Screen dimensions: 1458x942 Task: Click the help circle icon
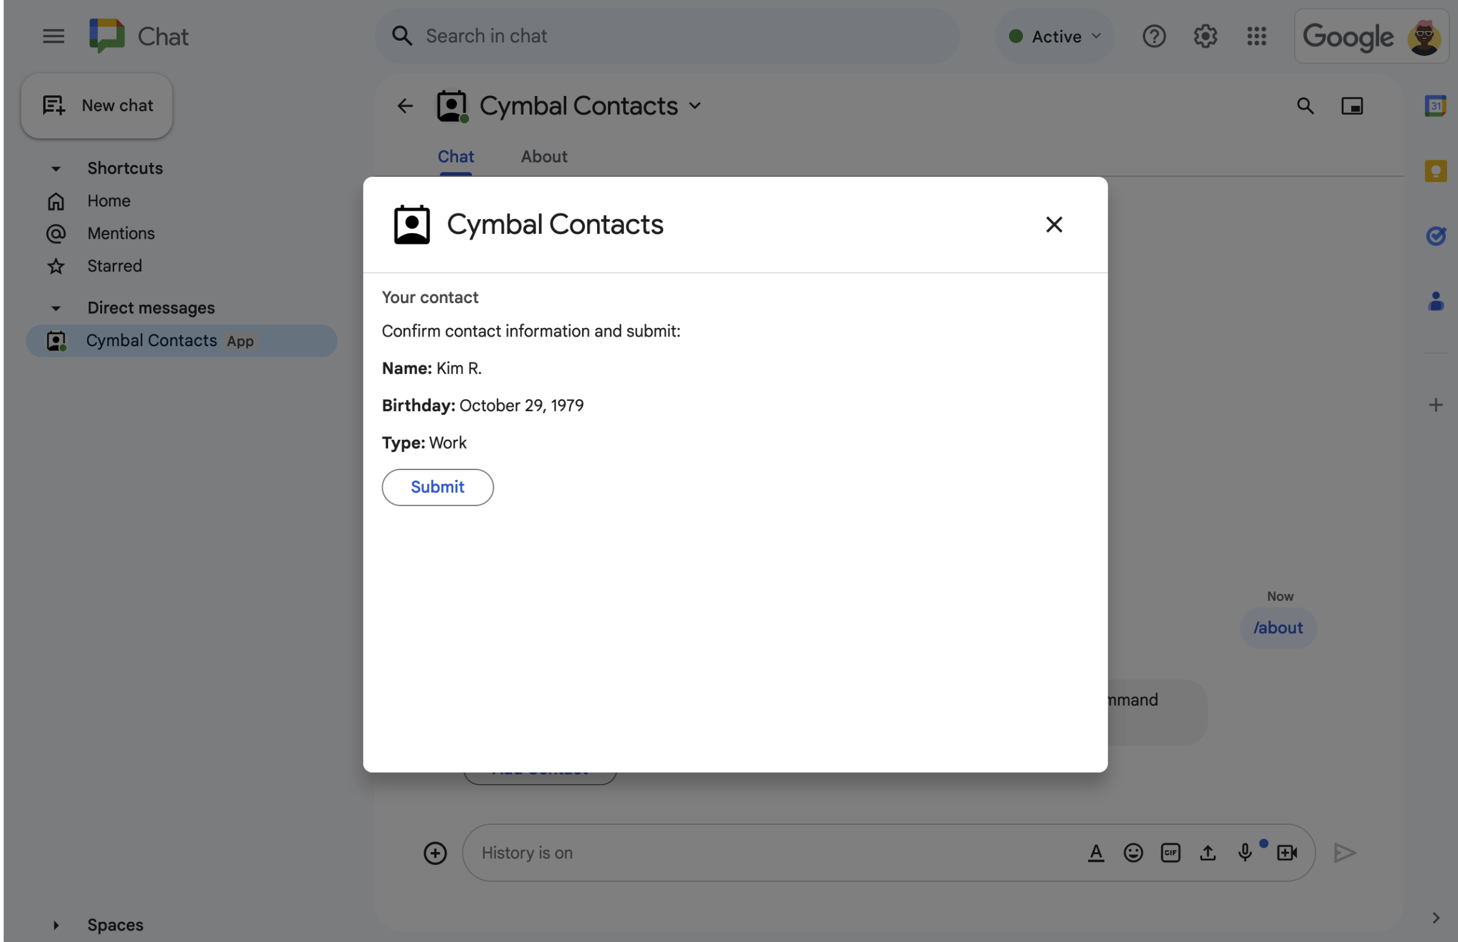[1154, 36]
